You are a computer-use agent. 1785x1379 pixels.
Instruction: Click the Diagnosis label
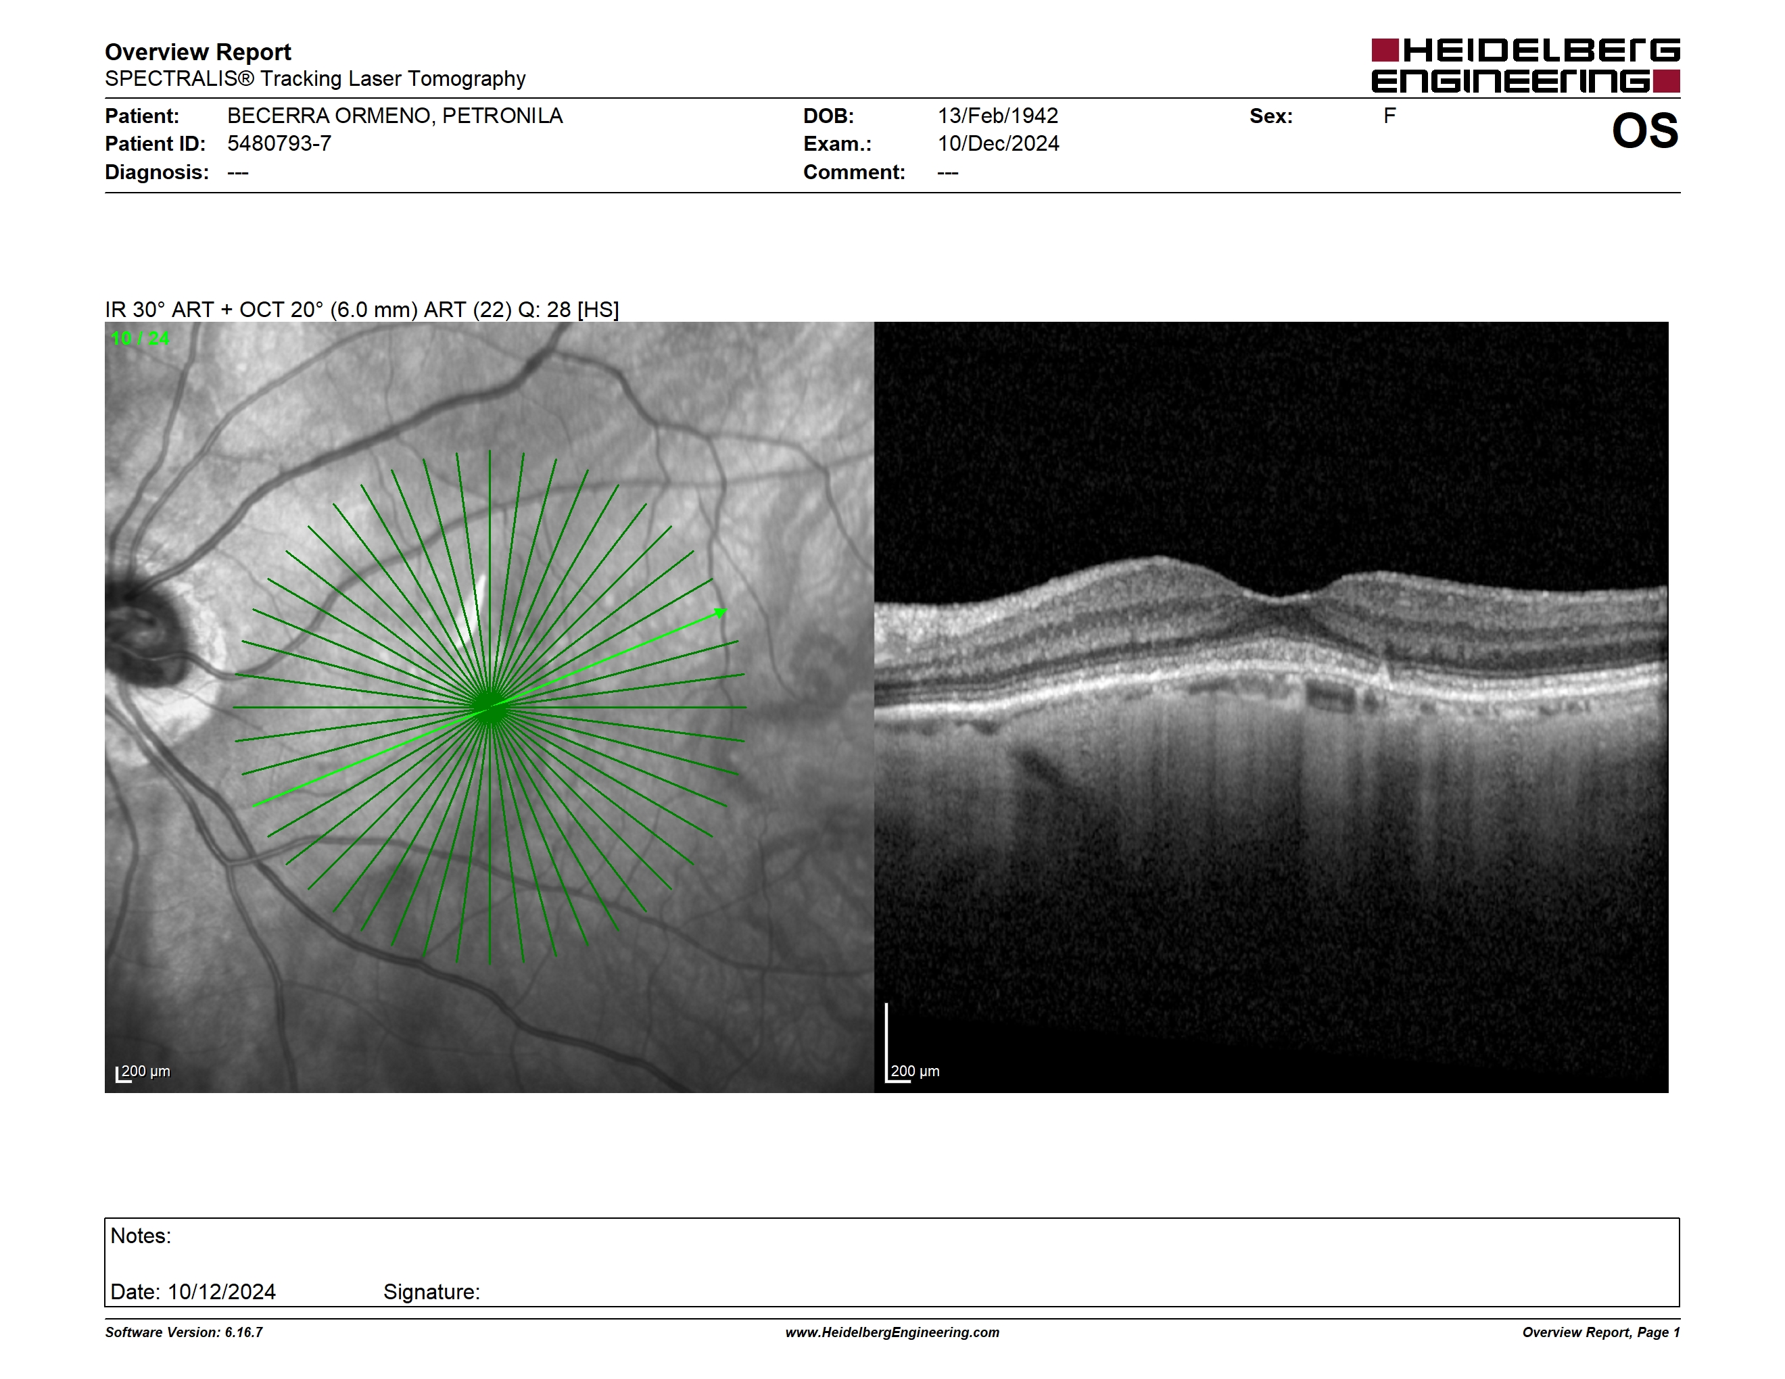(157, 172)
